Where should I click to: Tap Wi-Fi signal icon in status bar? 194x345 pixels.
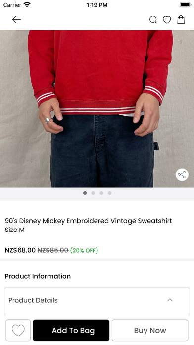pos(27,5)
